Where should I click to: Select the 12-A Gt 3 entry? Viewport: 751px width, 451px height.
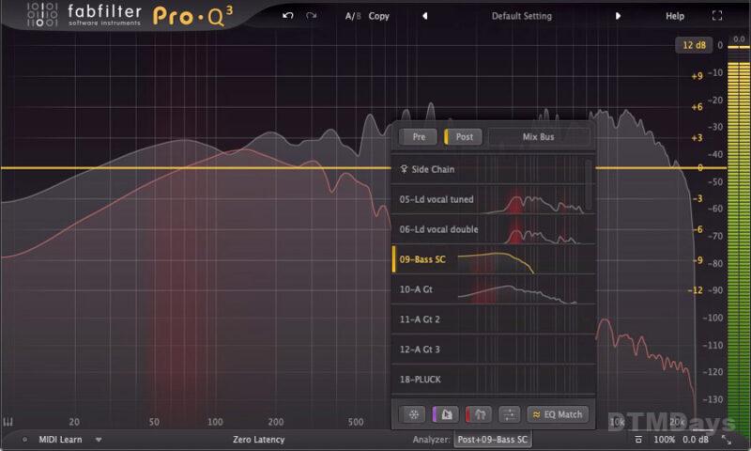click(x=494, y=350)
